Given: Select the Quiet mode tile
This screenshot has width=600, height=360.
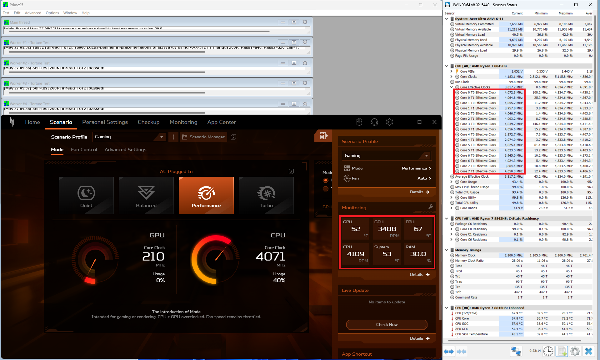Looking at the screenshot, I should [86, 195].
